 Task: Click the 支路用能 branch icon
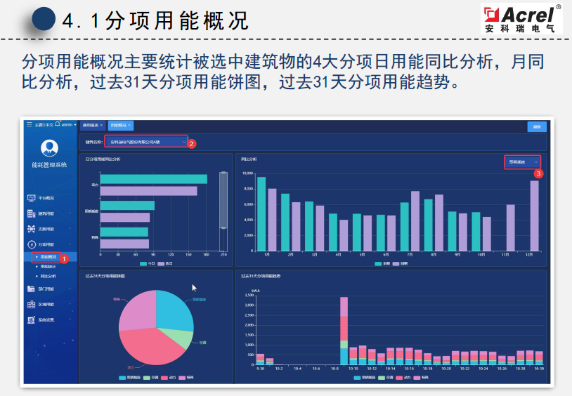[x=32, y=229]
